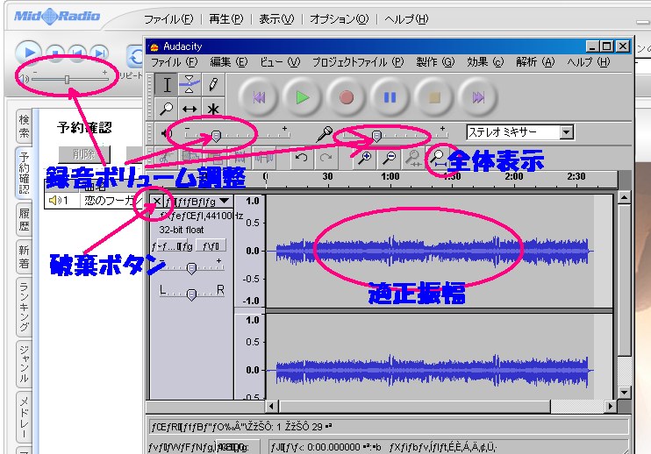The width and height of the screenshot is (651, 454).
Task: Click the track gain slider handle
Action: (191, 269)
